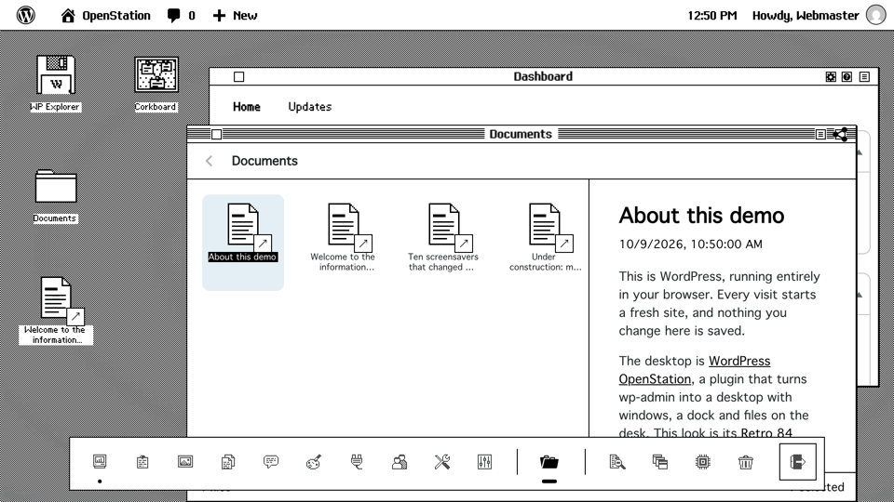Open the trash can in the dock

coord(745,462)
